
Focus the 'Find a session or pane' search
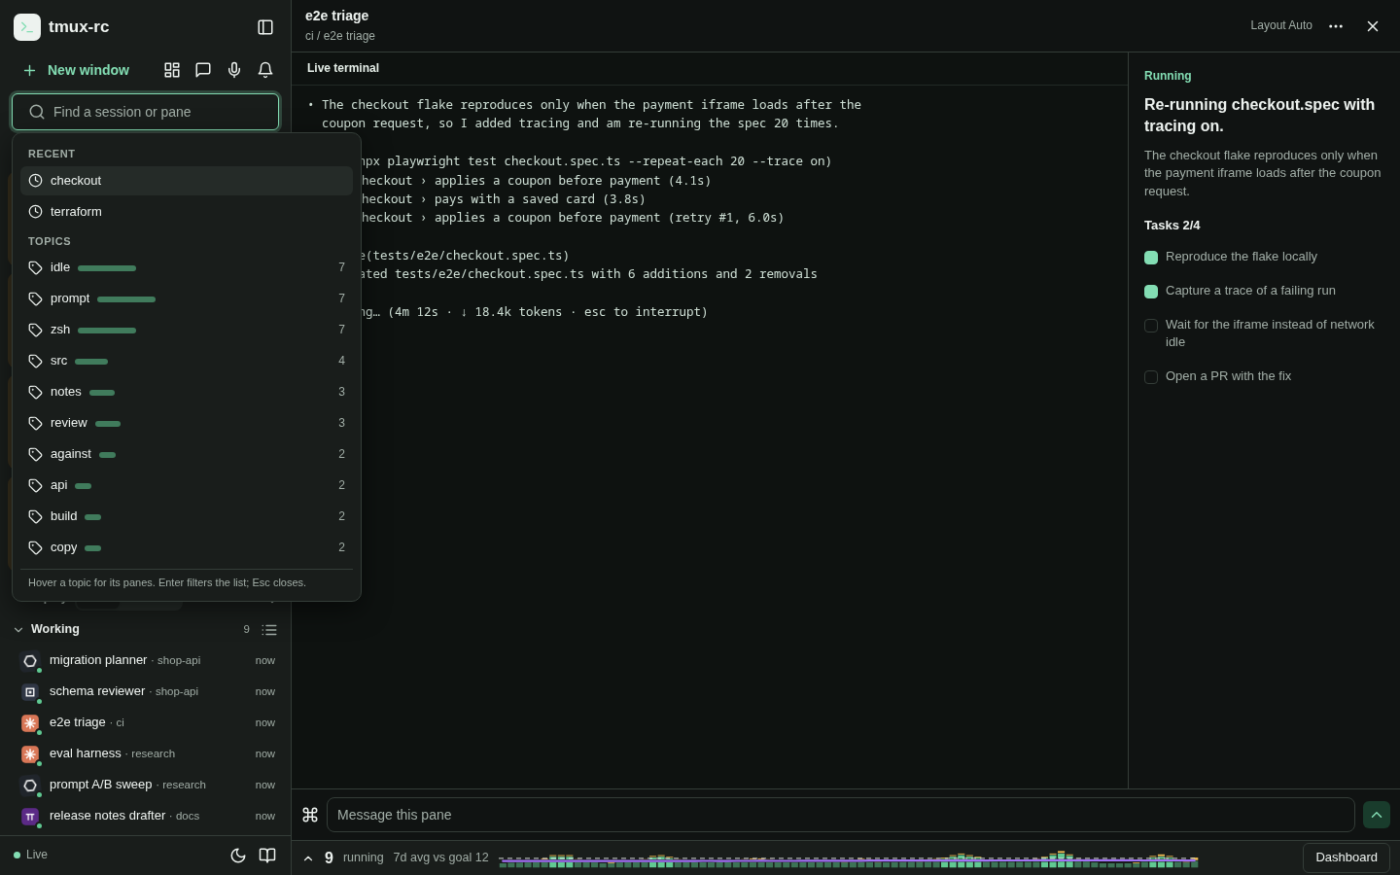145,112
